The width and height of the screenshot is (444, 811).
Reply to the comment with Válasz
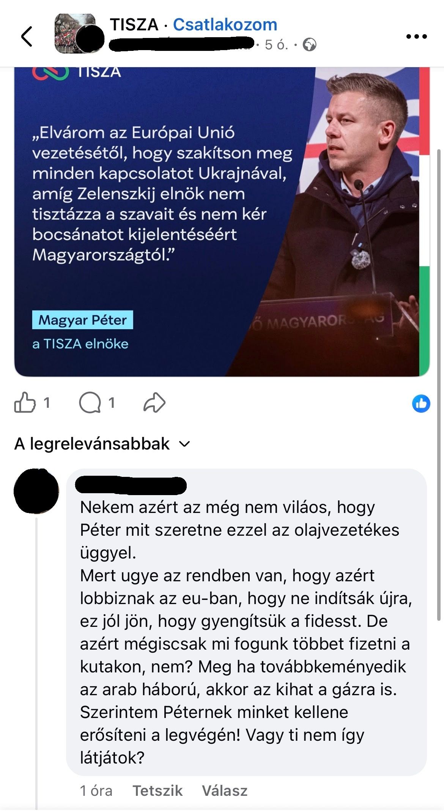click(x=225, y=791)
